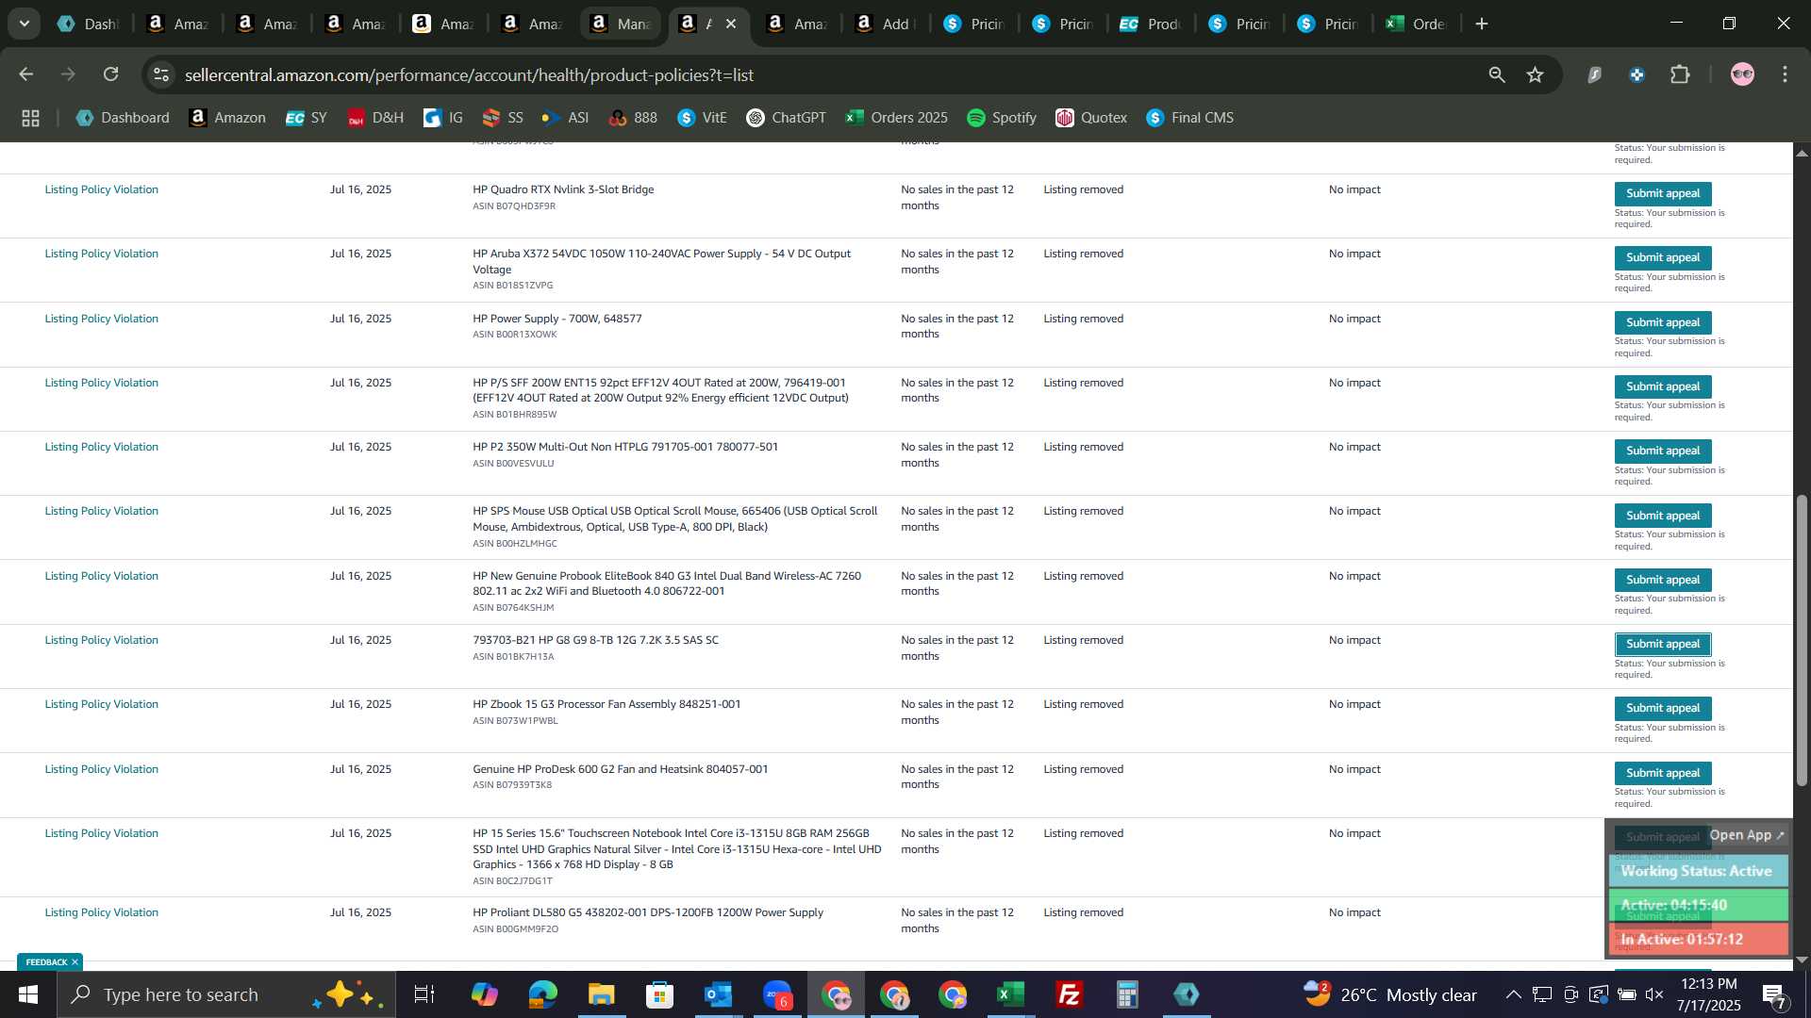Open Calculator from taskbar

point(1127,994)
